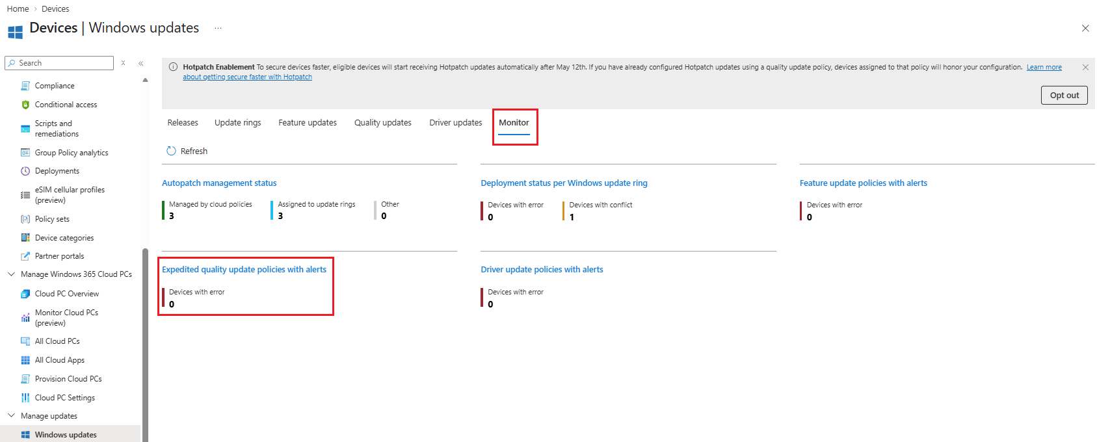The image size is (1097, 442).
Task: Open the ellipsis menu beside the page title
Action: (218, 28)
